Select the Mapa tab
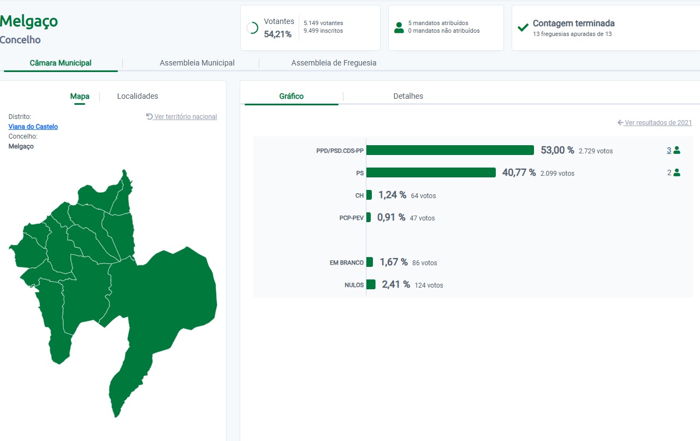 tap(80, 96)
